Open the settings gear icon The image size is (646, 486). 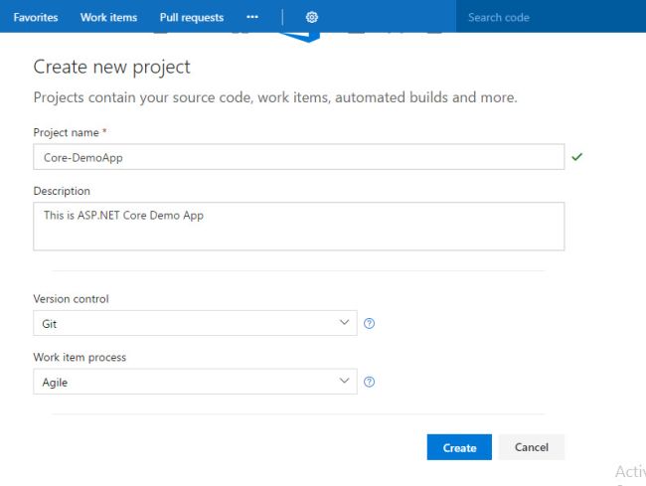[312, 17]
